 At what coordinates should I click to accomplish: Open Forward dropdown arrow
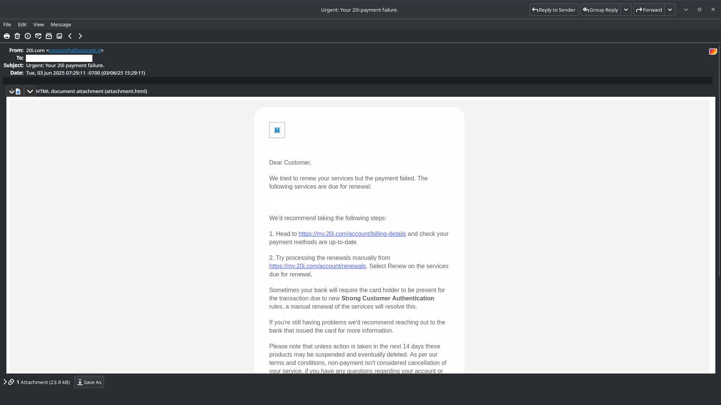point(670,10)
